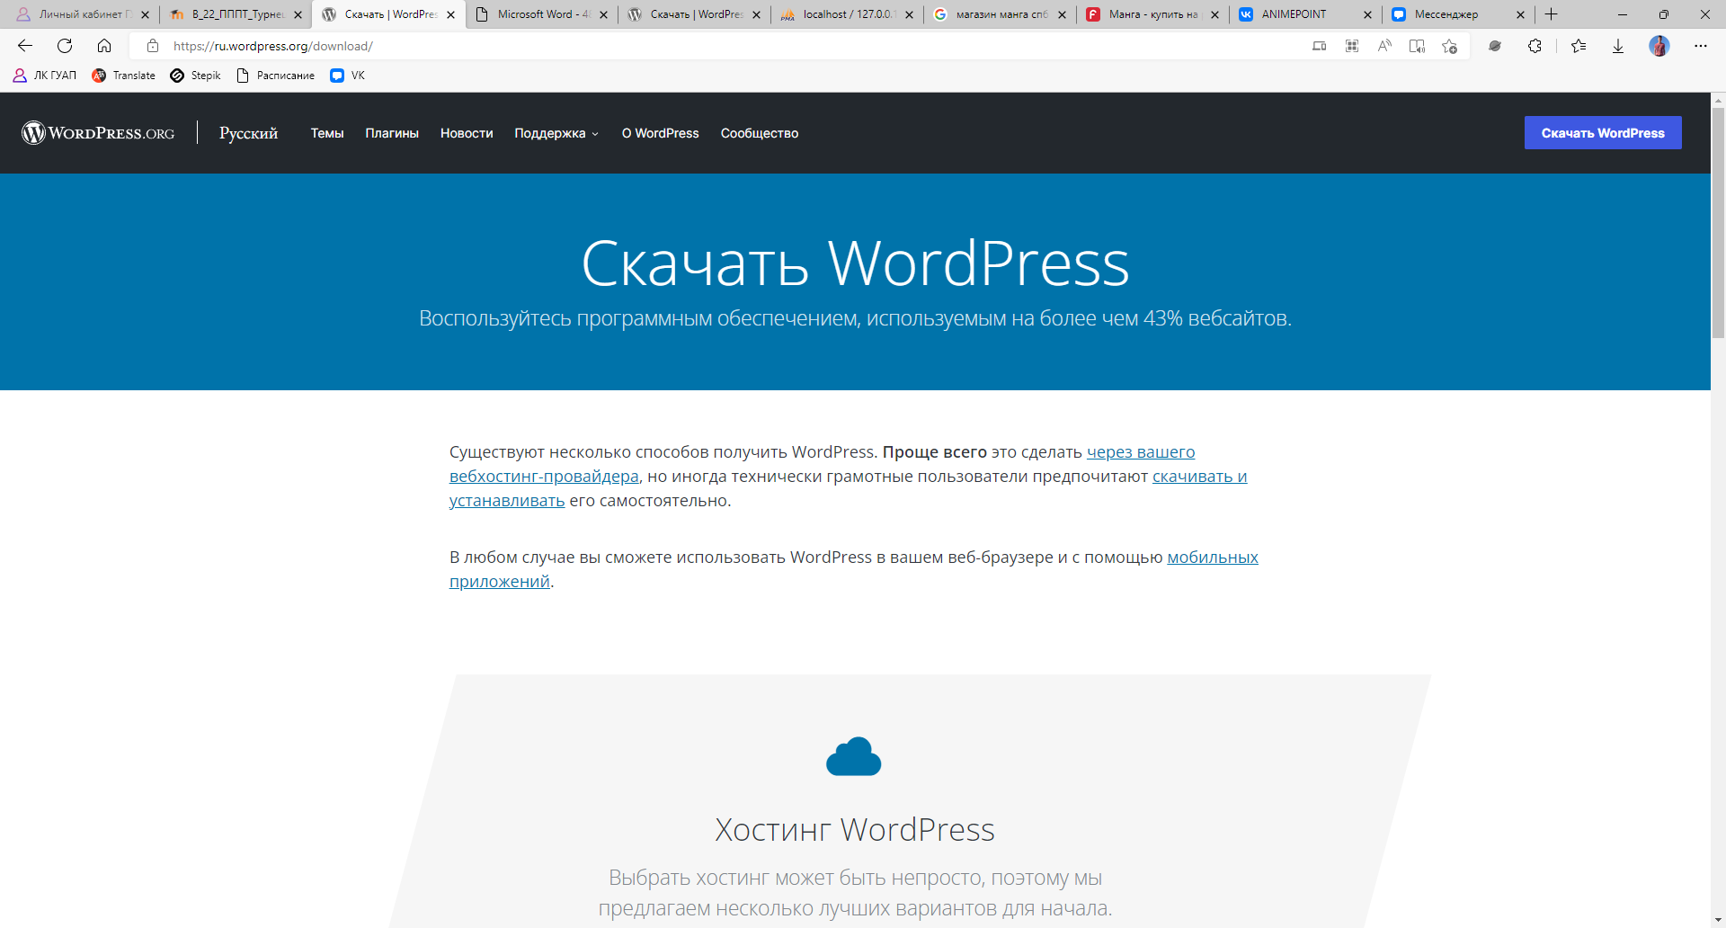1726x928 pixels.
Task: Follow the скачивать и устанавливать link
Action: [1199, 477]
